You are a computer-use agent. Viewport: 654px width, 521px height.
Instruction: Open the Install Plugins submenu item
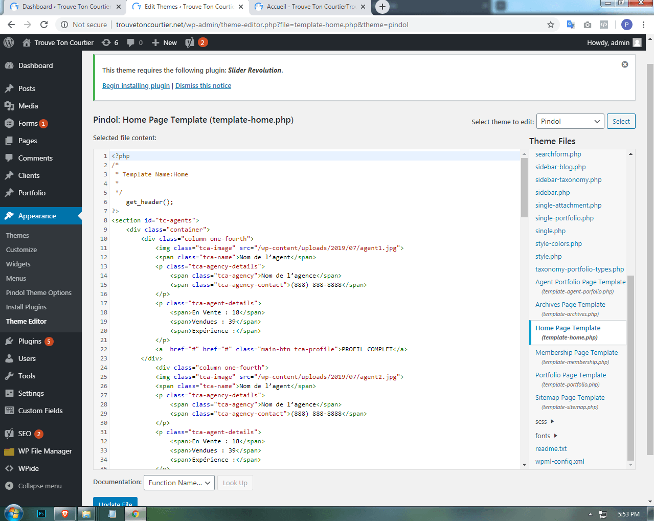26,307
